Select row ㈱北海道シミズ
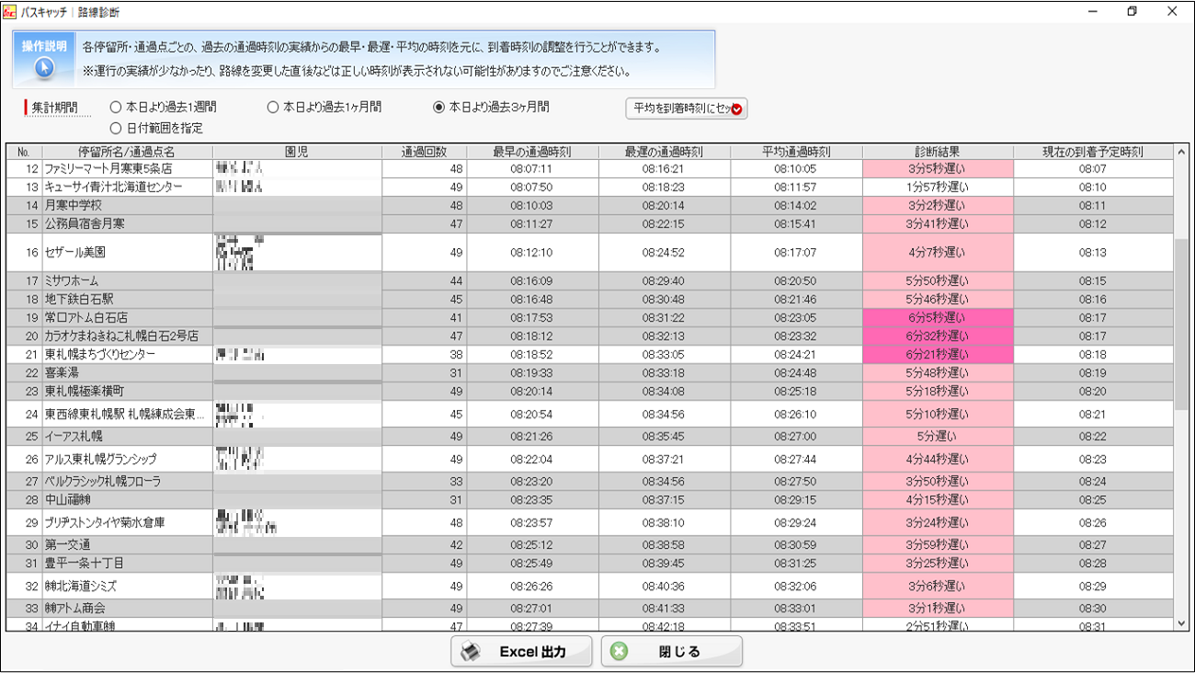 click(590, 586)
